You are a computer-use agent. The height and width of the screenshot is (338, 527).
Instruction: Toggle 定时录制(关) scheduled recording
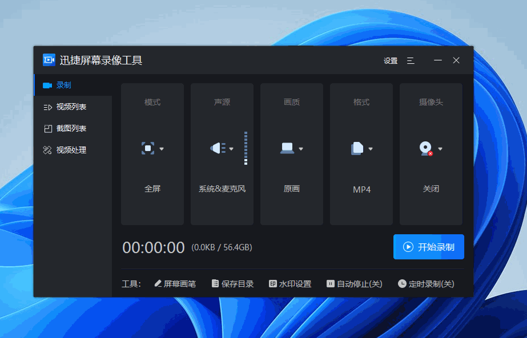tap(426, 284)
